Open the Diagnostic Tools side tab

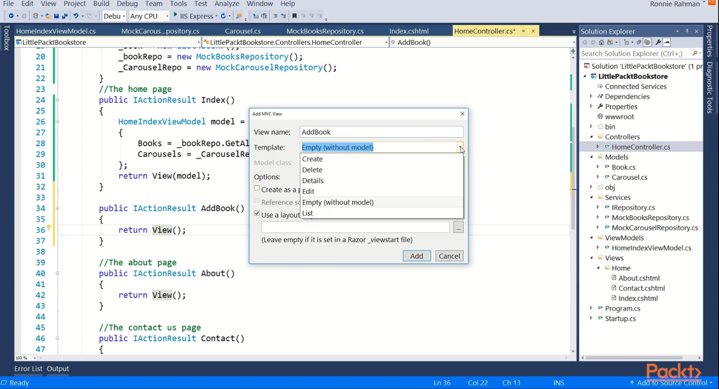(x=709, y=87)
